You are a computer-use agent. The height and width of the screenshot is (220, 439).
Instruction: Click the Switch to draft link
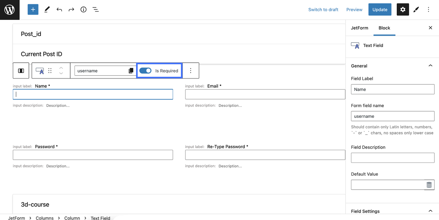[323, 9]
